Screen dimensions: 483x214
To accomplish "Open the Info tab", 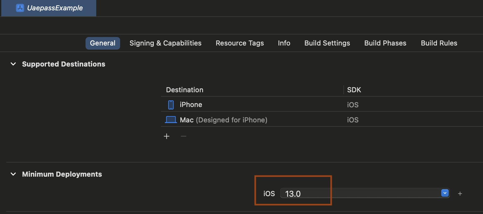I will tap(284, 43).
